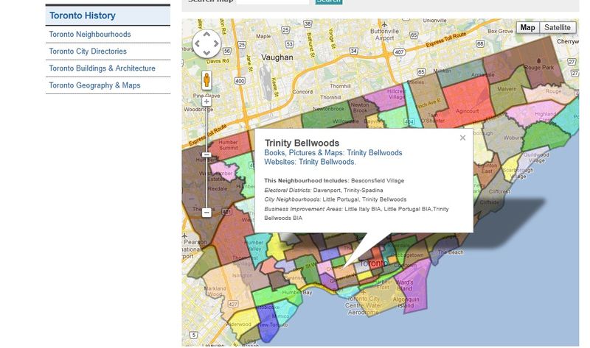
Task: Click the Woburn neighbourhood area
Action: [504, 138]
